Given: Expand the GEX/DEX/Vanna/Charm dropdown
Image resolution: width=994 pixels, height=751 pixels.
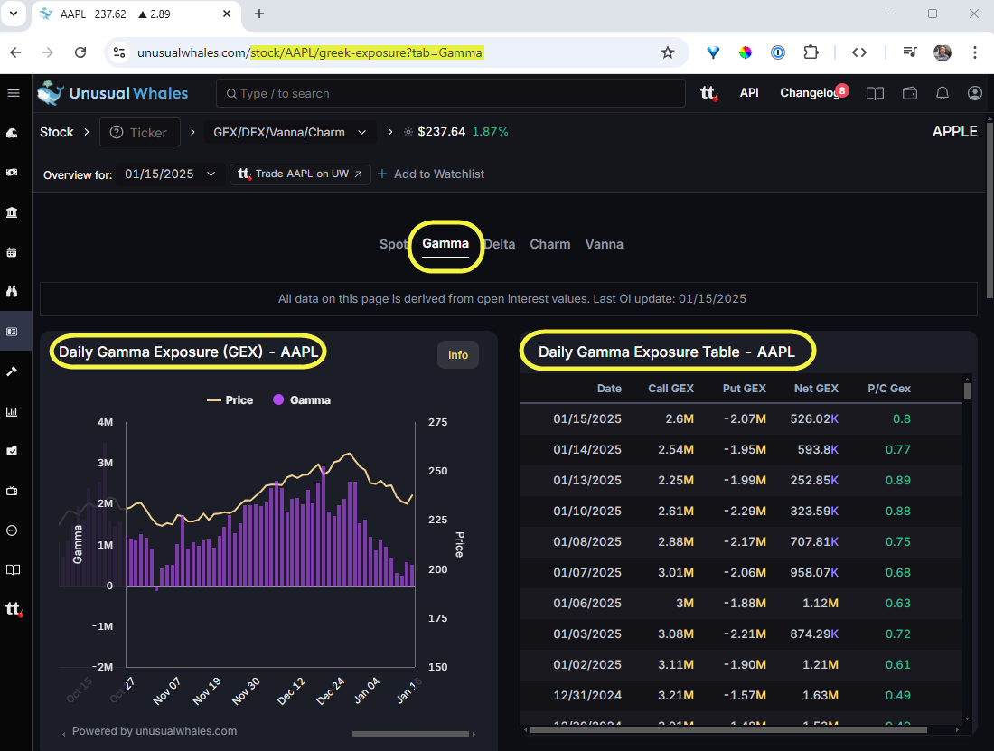Looking at the screenshot, I should (x=290, y=133).
